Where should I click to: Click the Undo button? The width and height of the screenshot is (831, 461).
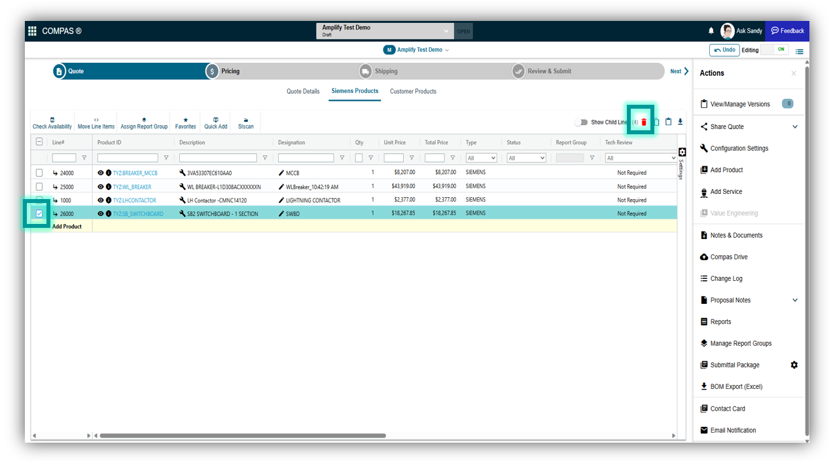point(724,50)
